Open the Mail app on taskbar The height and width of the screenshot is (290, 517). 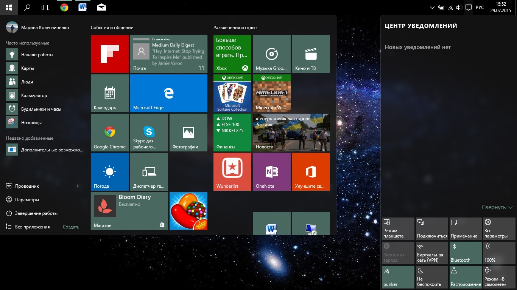[101, 7]
